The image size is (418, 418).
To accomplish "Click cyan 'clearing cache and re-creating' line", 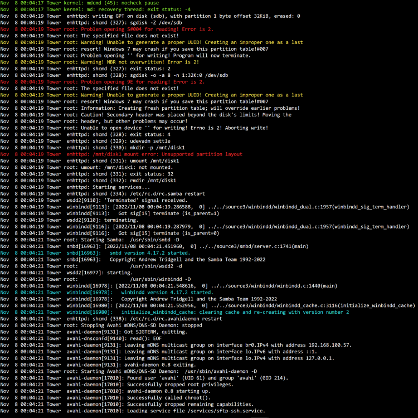I will pos(174,312).
